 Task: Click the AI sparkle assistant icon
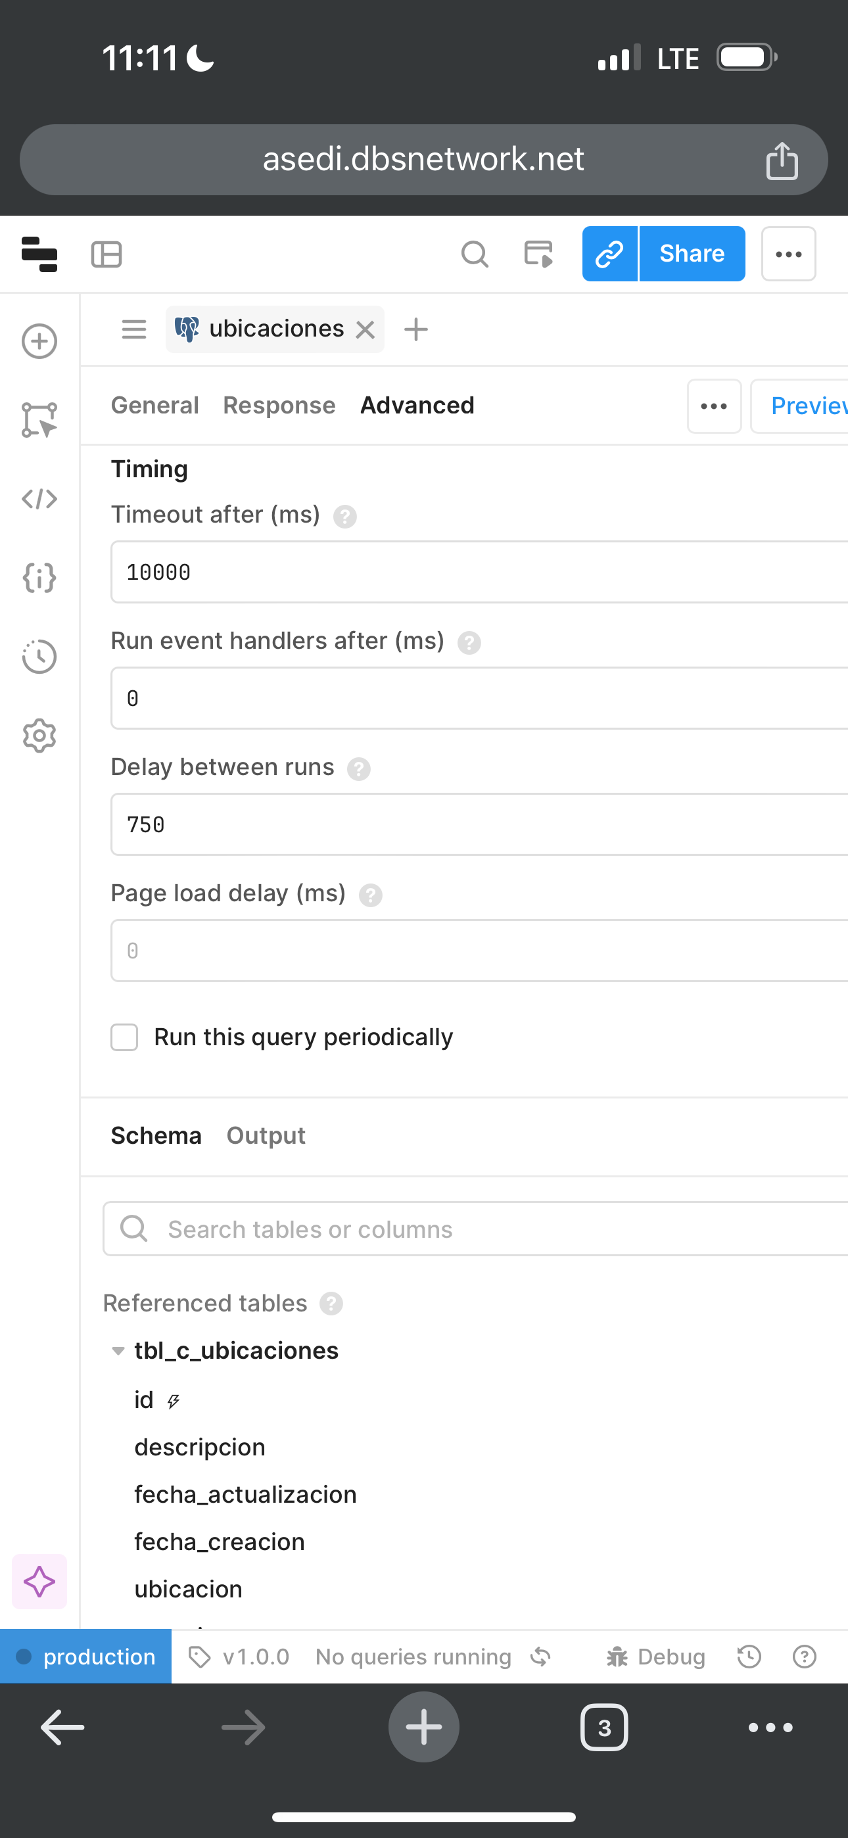(x=39, y=1581)
